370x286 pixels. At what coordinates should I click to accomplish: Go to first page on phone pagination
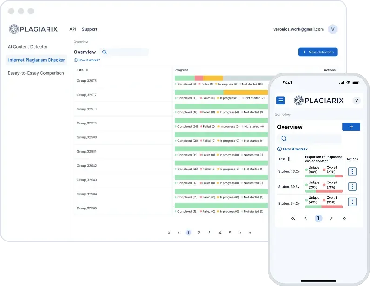293,218
